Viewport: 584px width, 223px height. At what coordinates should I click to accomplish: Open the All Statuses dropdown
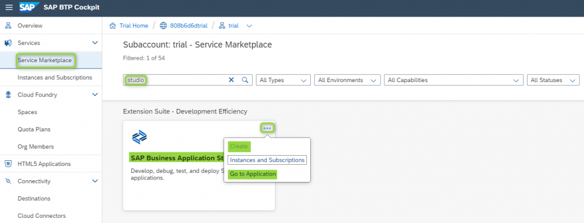[553, 80]
